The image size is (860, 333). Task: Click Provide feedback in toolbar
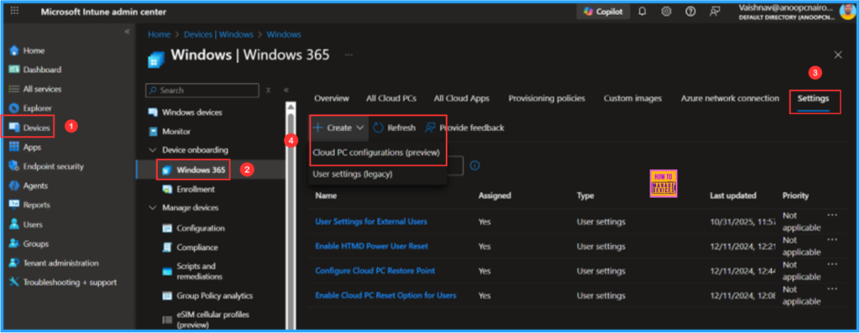[464, 127]
